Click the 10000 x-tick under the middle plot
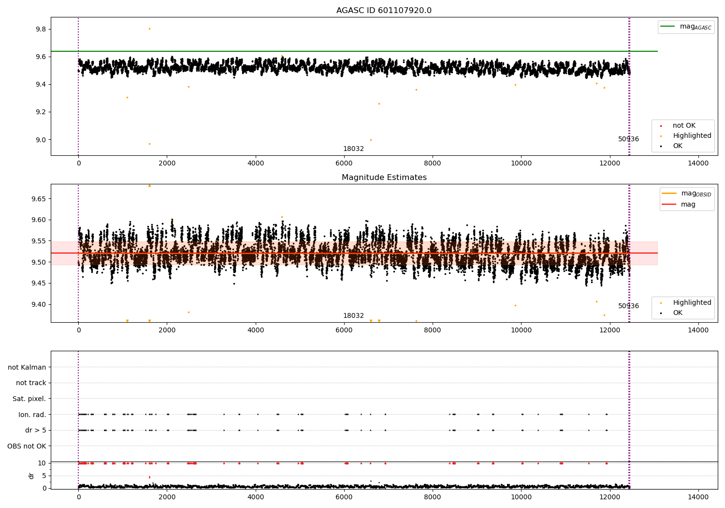Viewport: 725px width, 508px height. (x=521, y=330)
